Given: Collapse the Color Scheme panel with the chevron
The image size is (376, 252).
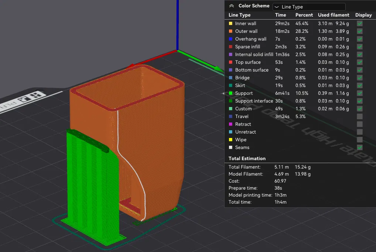Looking at the screenshot, I should [232, 6].
